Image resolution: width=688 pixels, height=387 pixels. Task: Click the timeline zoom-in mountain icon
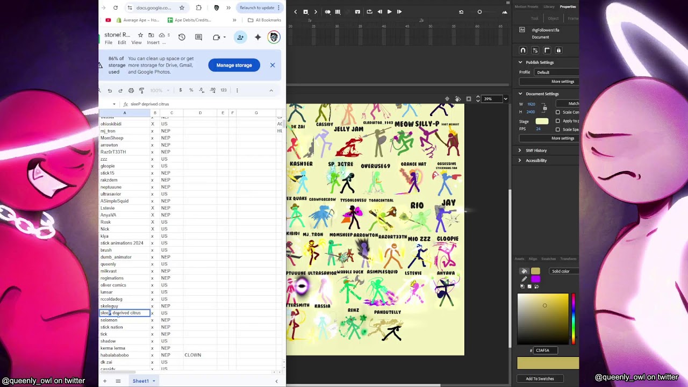point(504,12)
